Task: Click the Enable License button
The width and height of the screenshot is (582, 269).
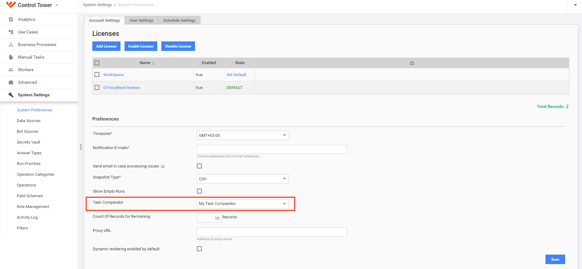Action: tap(141, 46)
